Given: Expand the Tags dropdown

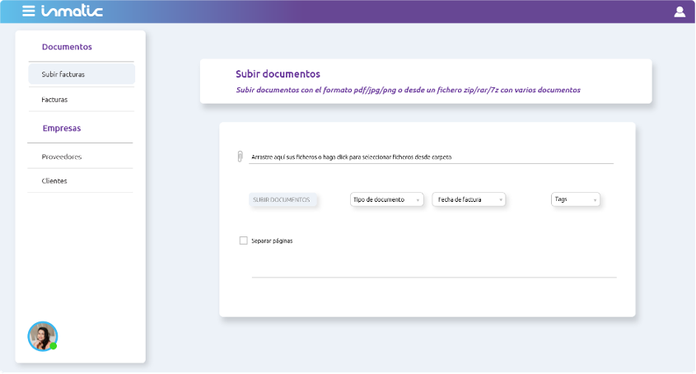Looking at the screenshot, I should point(575,199).
